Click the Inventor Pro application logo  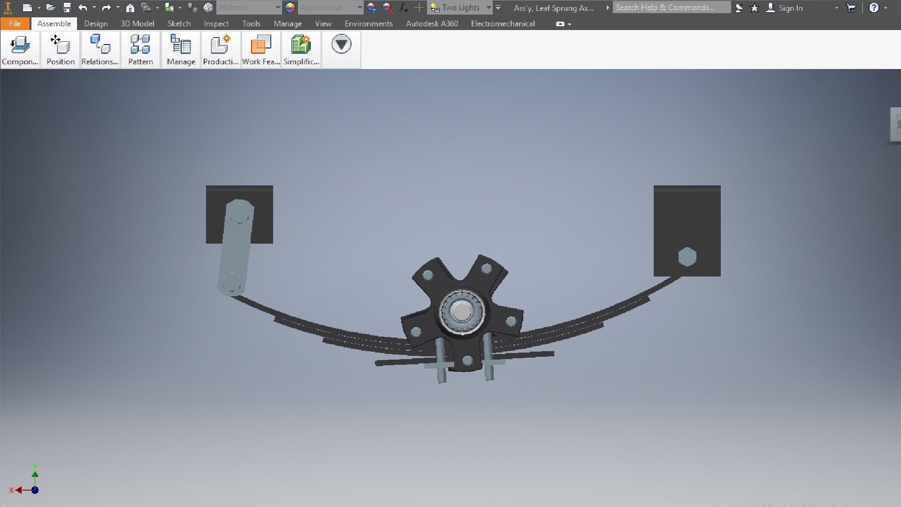pyautogui.click(x=8, y=8)
